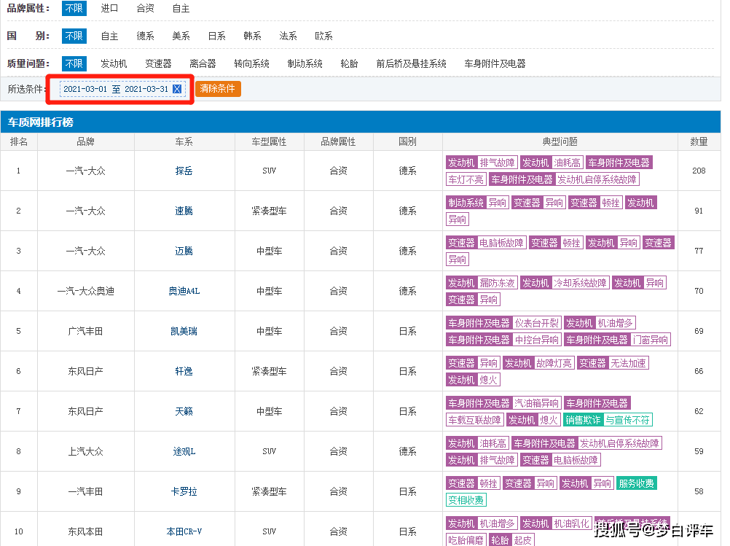Select the 轮胎 quality issue category
Screen dimensions: 730x546
[349, 63]
